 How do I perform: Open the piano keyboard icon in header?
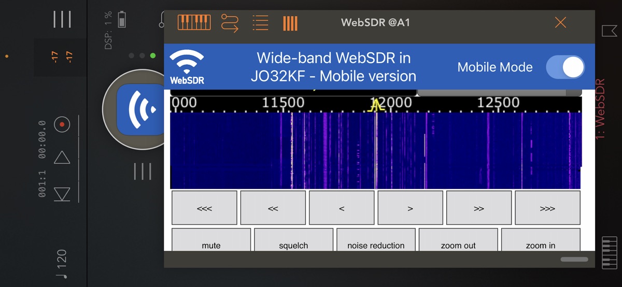194,22
